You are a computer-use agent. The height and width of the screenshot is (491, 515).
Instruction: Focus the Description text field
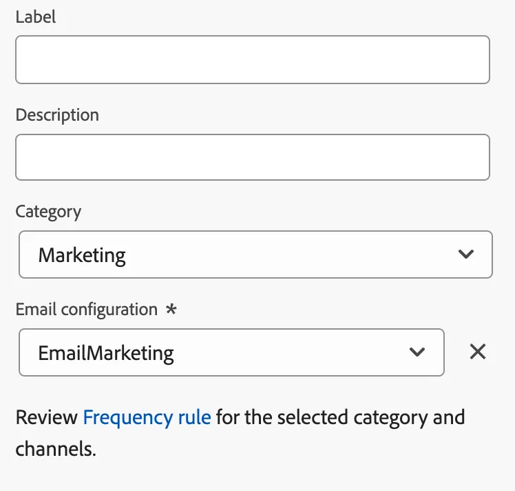click(x=253, y=157)
